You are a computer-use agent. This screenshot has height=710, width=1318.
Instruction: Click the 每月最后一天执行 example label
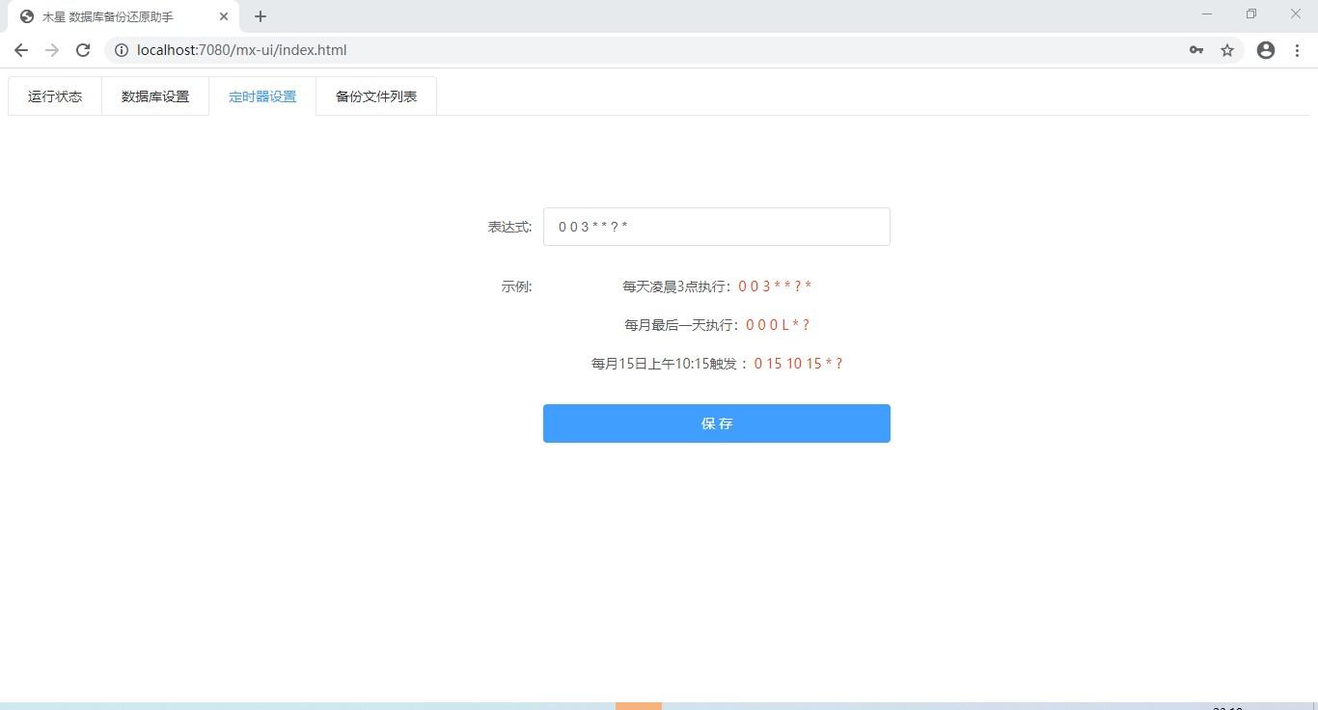point(679,325)
